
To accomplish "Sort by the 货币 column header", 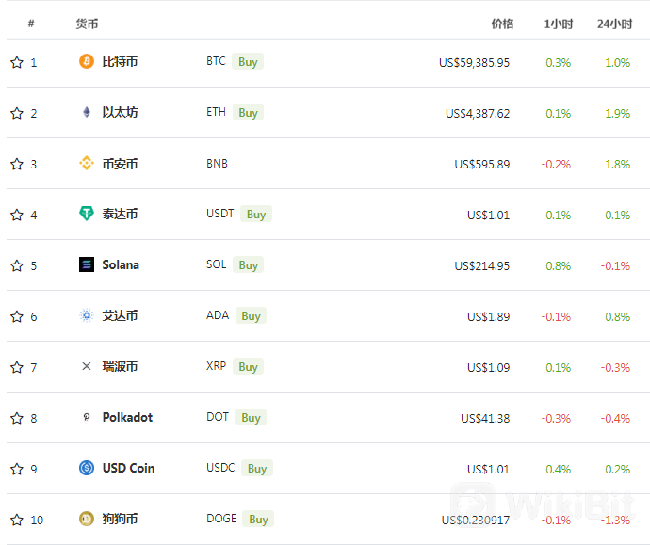I will click(x=87, y=24).
